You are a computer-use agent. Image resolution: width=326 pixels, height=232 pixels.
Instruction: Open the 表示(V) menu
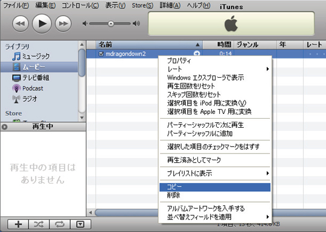click(x=115, y=5)
